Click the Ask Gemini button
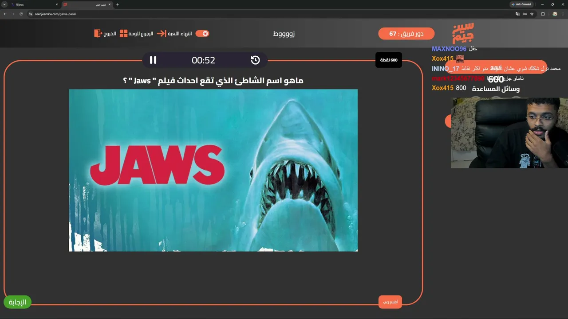Screen dimensions: 568x319 point(521,4)
